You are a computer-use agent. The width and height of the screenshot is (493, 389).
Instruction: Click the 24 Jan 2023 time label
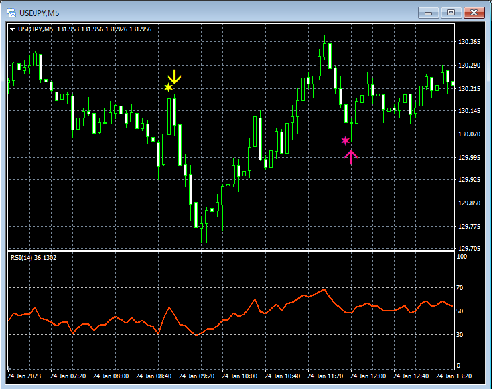pyautogui.click(x=24, y=376)
